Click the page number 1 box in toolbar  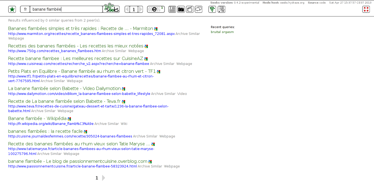pyautogui.click(x=134, y=10)
